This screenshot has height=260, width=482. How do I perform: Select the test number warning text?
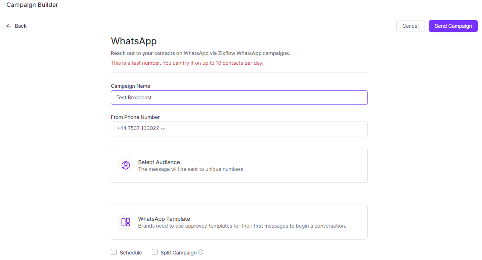pyautogui.click(x=186, y=63)
